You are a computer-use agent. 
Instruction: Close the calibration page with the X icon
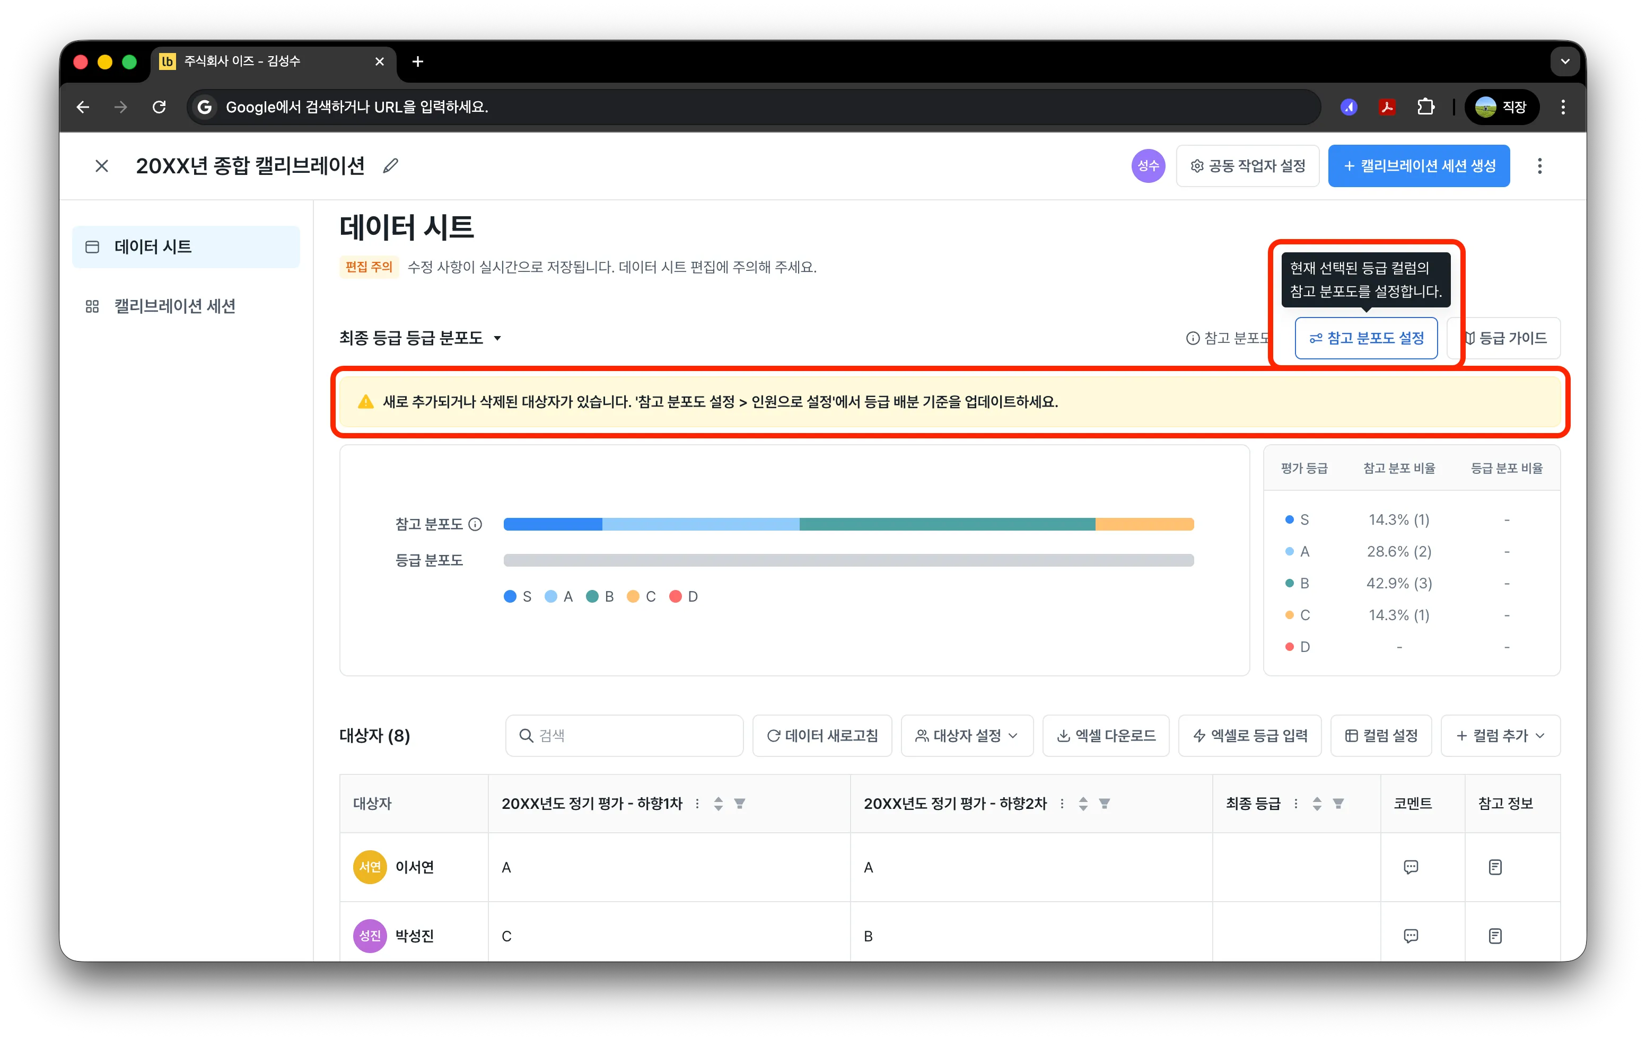pyautogui.click(x=102, y=166)
